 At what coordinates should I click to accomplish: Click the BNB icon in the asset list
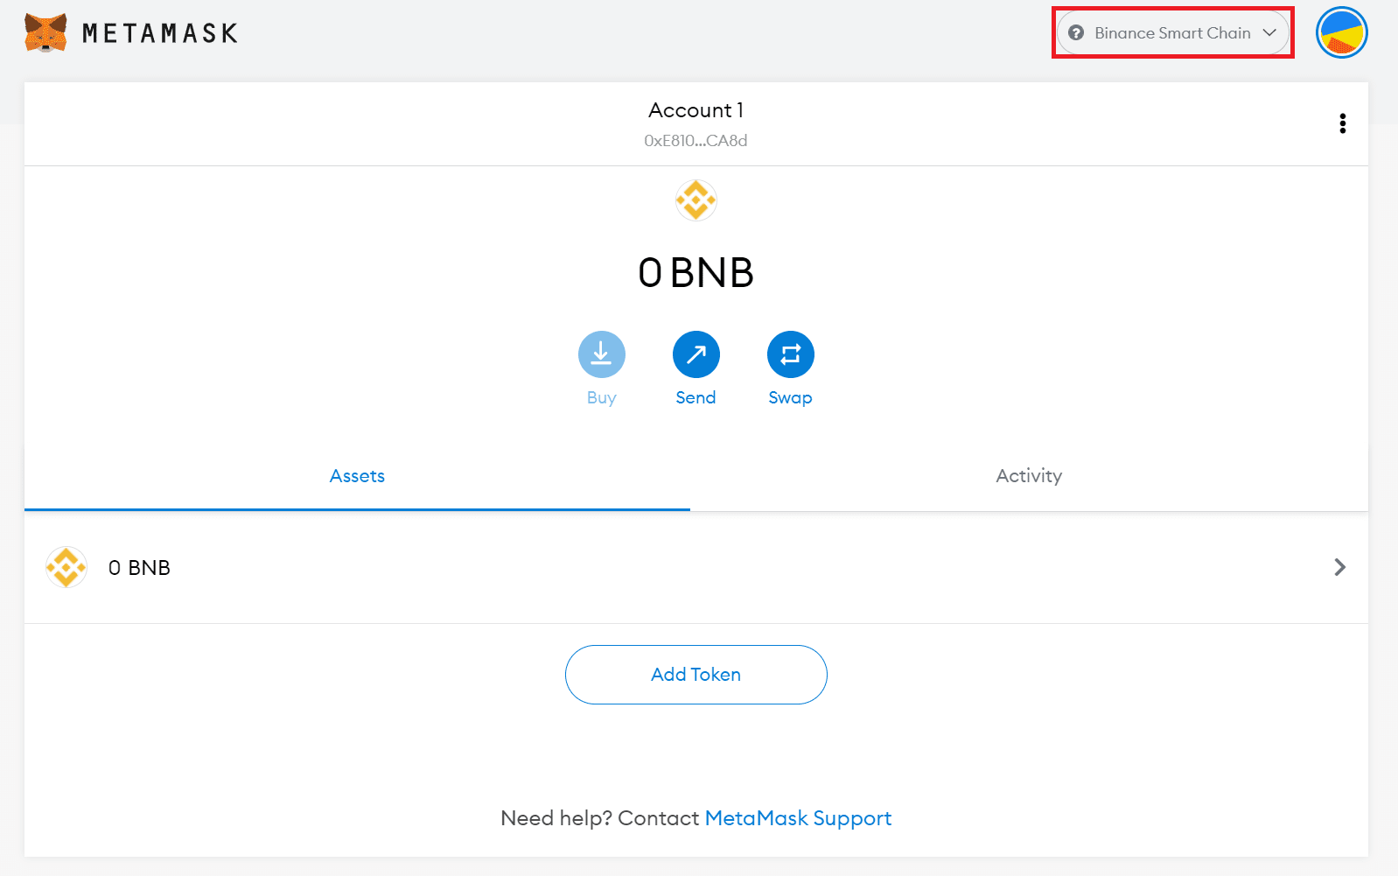coord(66,567)
